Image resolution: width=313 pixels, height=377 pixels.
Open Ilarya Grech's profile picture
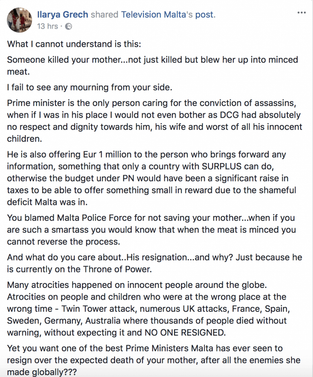pyautogui.click(x=19, y=19)
